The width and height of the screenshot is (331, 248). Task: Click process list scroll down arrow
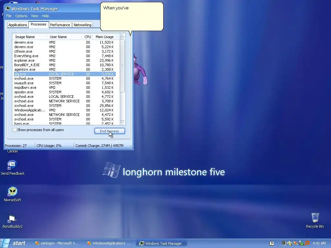click(122, 122)
